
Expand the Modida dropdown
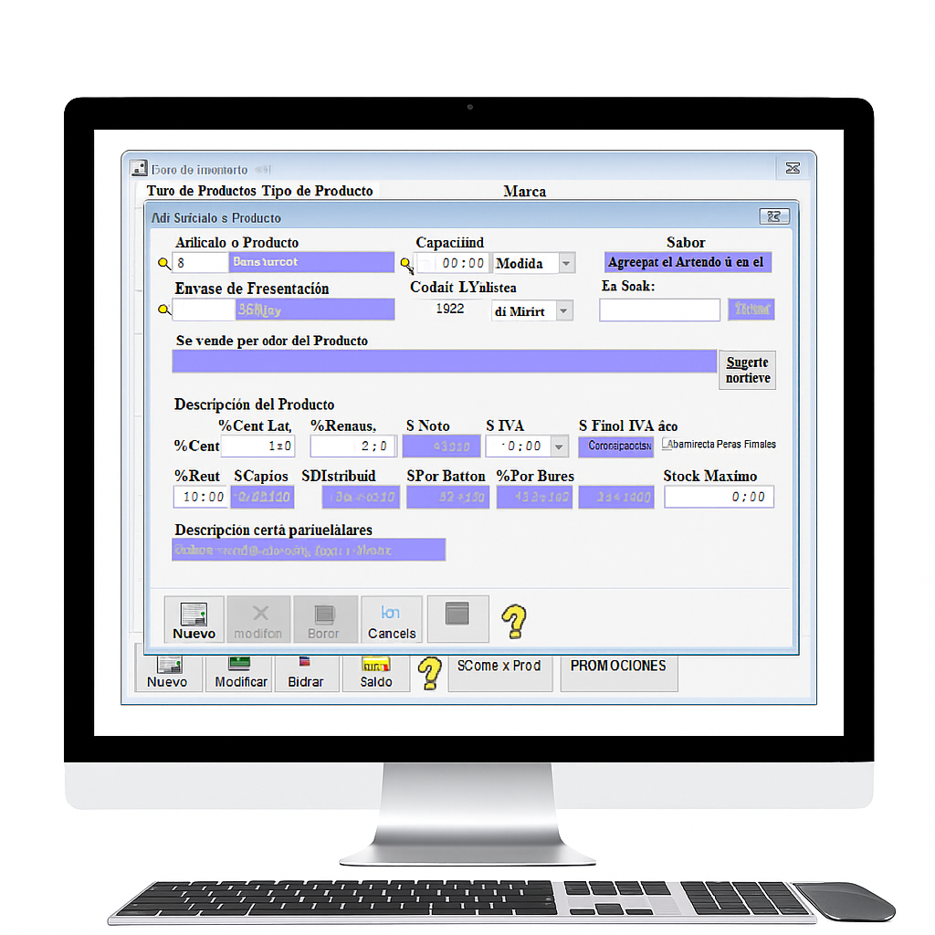(x=566, y=264)
